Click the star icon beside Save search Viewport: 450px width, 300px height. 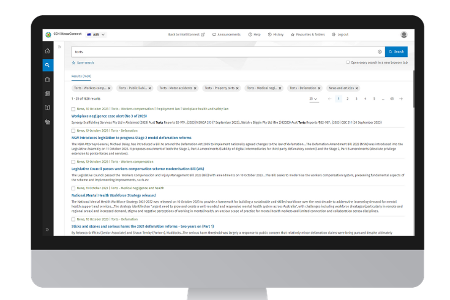(73, 62)
